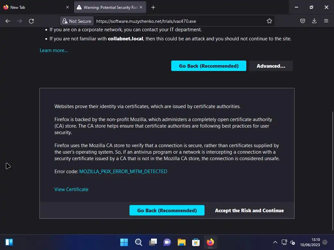Open the Learn more... link
The width and height of the screenshot is (334, 250).
pyautogui.click(x=54, y=50)
